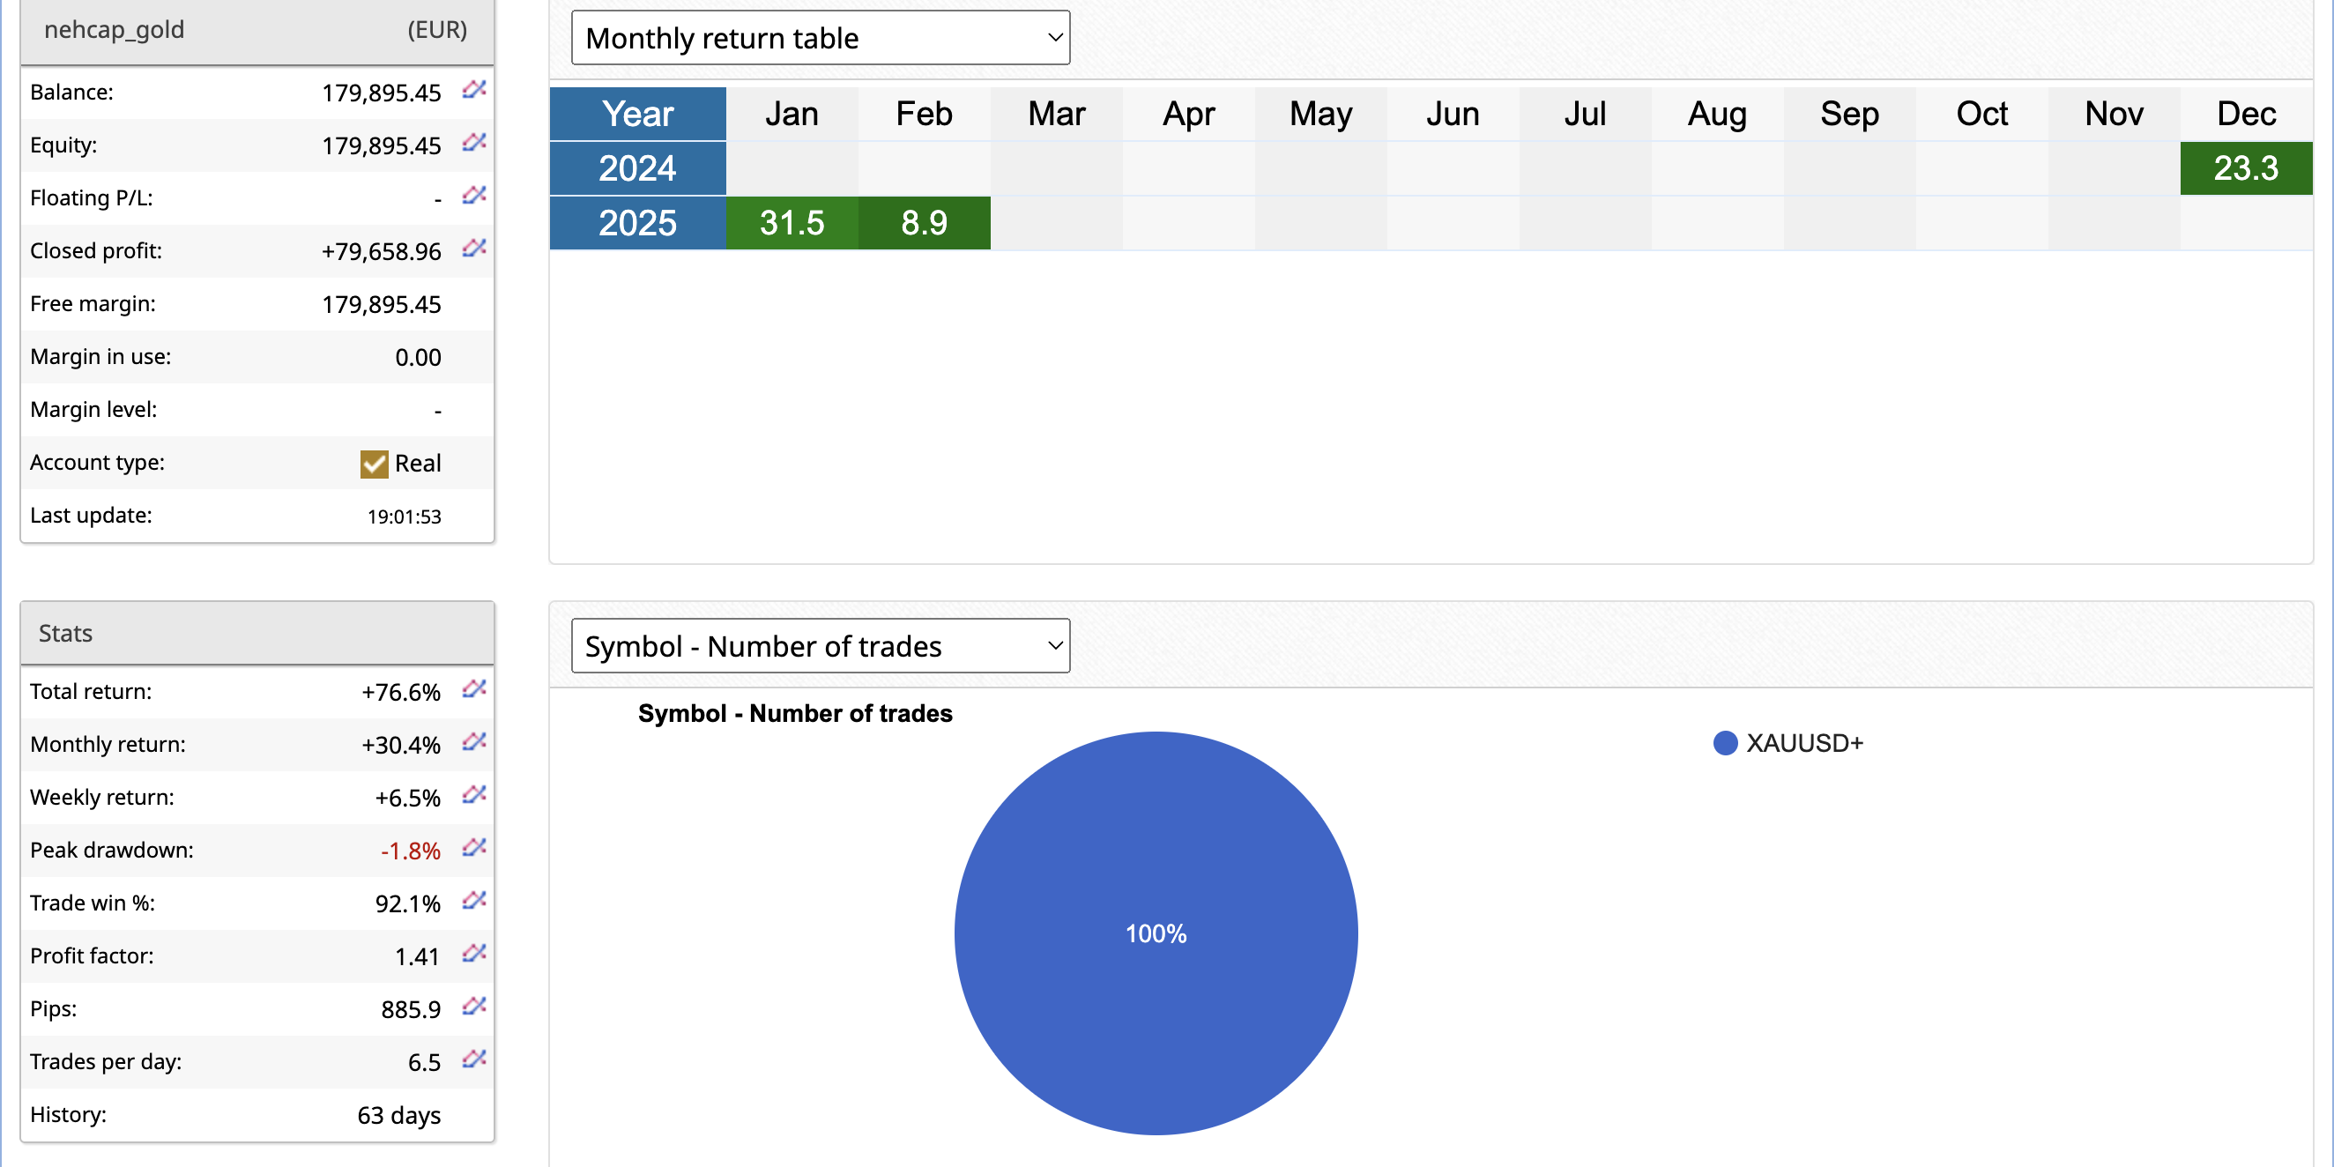Click the chart icon beside Balance
Image resolution: width=2334 pixels, height=1167 pixels.
pos(474,90)
